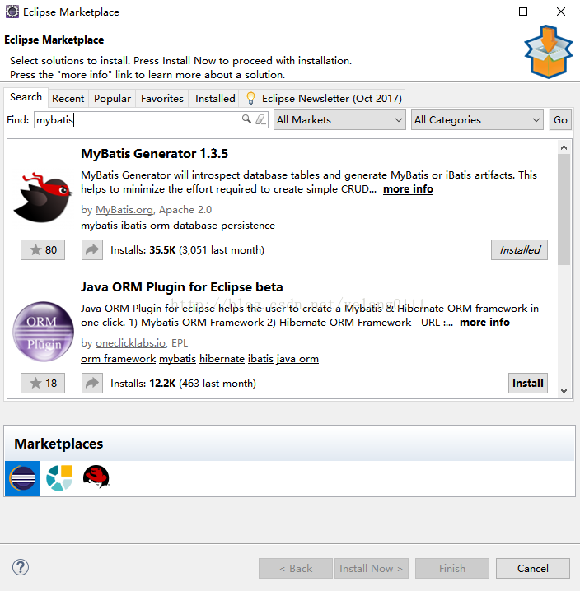Switch to the Search tab

pyautogui.click(x=26, y=97)
